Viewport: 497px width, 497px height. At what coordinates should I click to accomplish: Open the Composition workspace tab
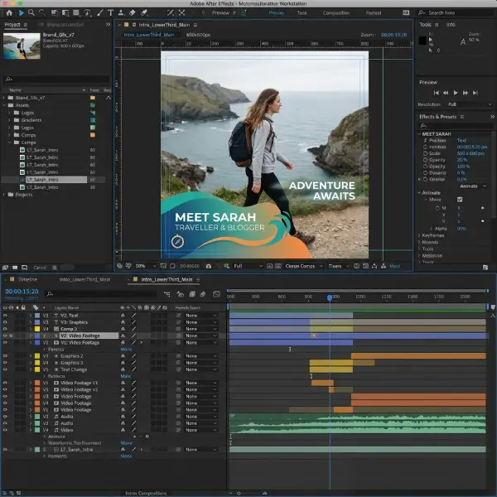click(x=336, y=13)
